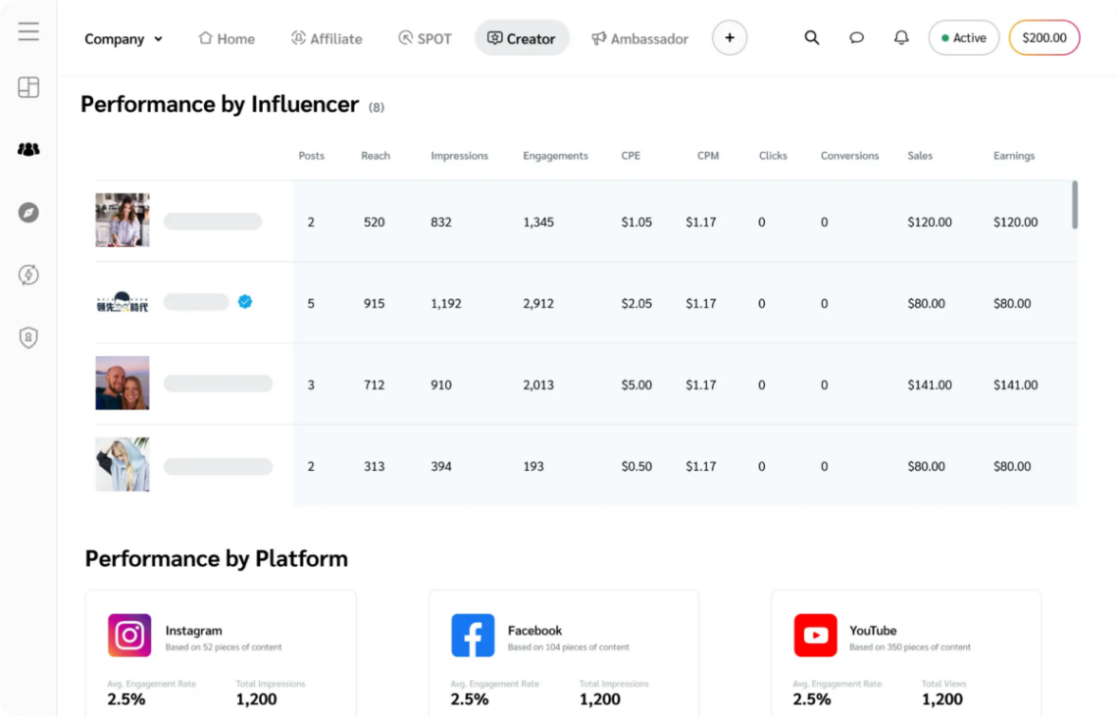This screenshot has height=716, width=1118.
Task: Open the search icon in the top bar
Action: click(x=812, y=37)
